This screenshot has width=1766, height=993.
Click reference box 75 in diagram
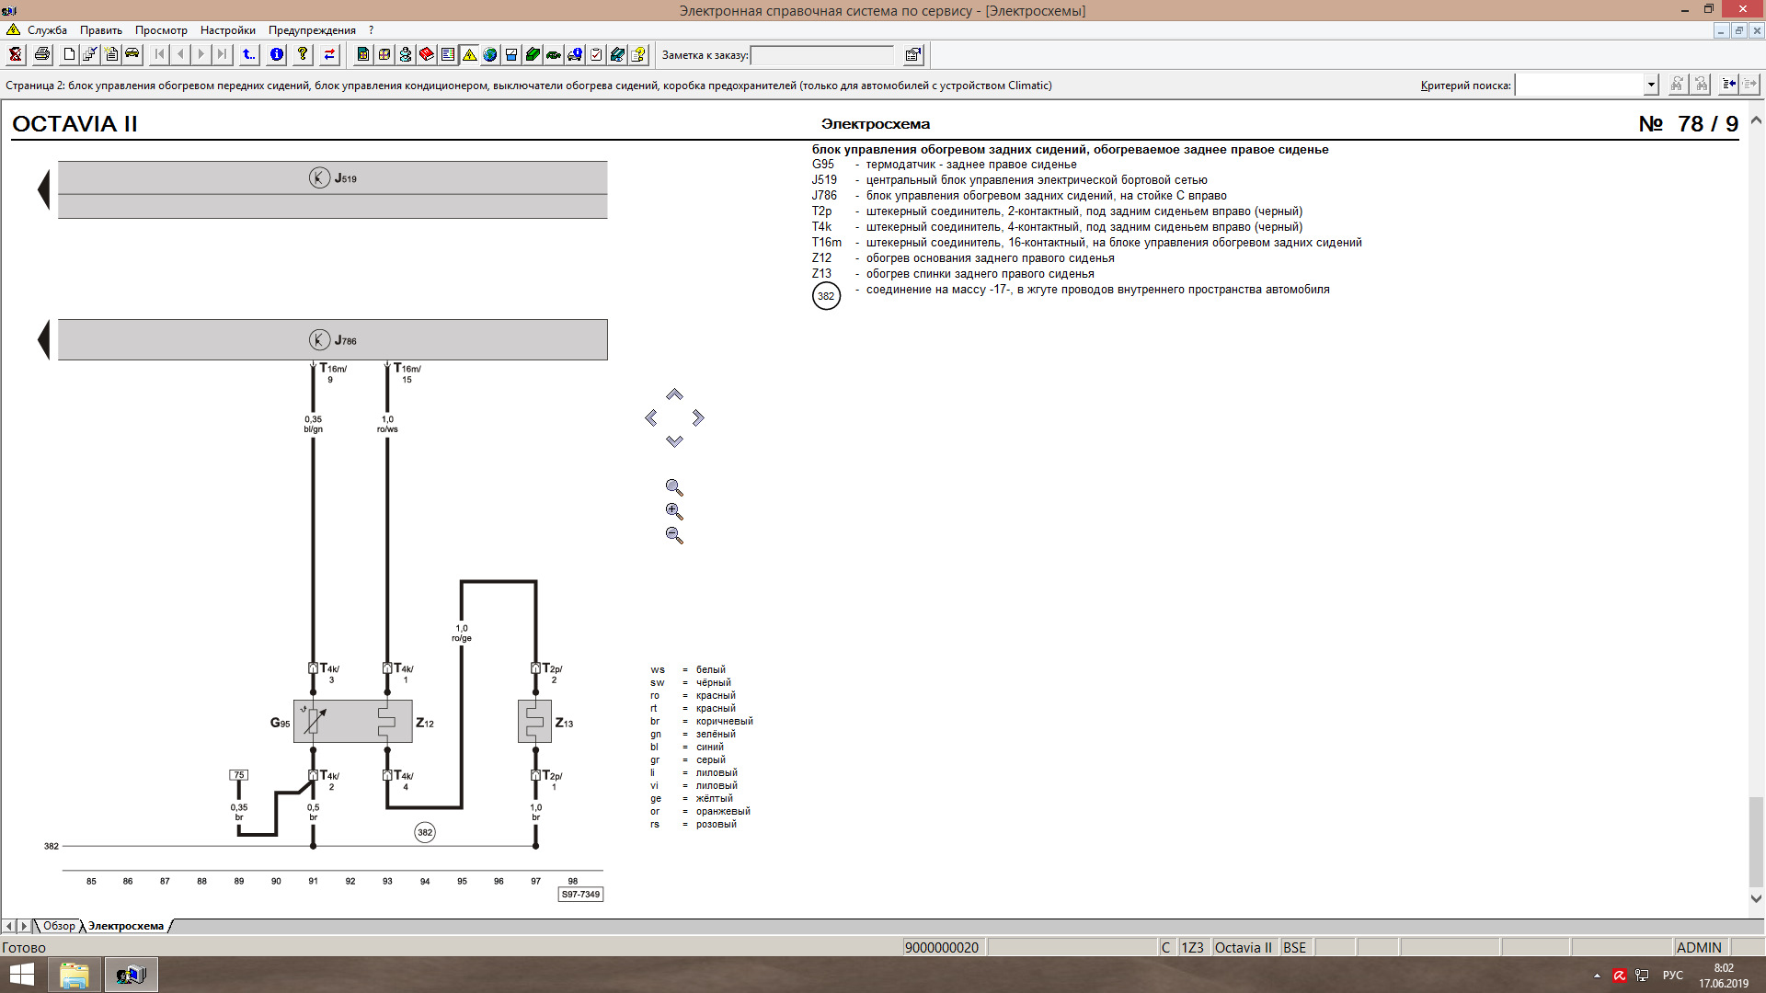(x=239, y=775)
